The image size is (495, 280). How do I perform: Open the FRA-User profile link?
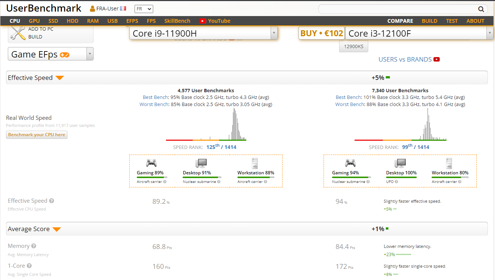(107, 9)
